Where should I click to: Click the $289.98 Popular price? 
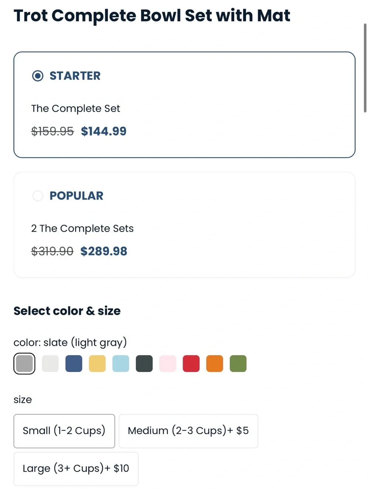click(104, 251)
